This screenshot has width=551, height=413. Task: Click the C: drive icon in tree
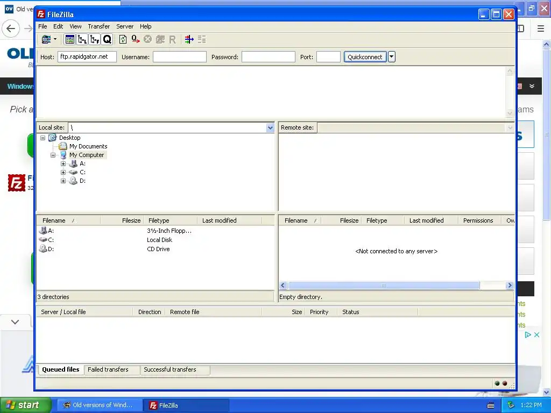point(73,172)
